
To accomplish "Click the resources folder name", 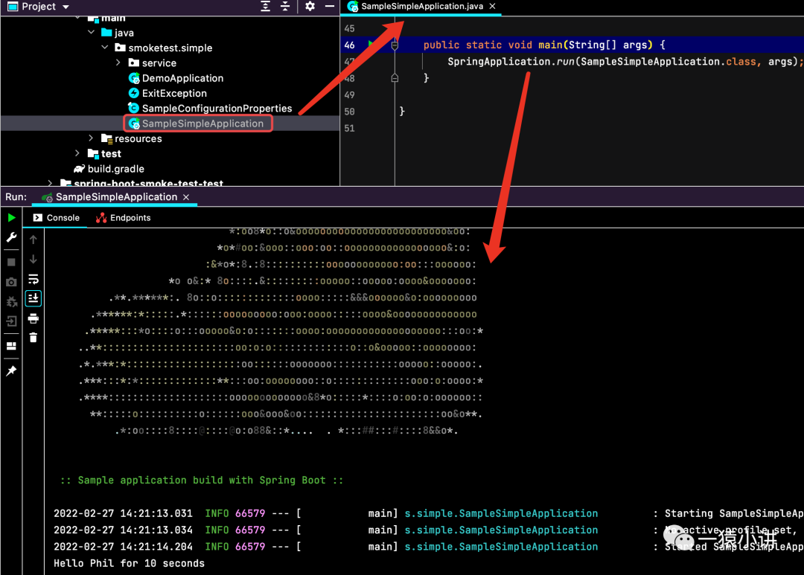I will coord(138,139).
